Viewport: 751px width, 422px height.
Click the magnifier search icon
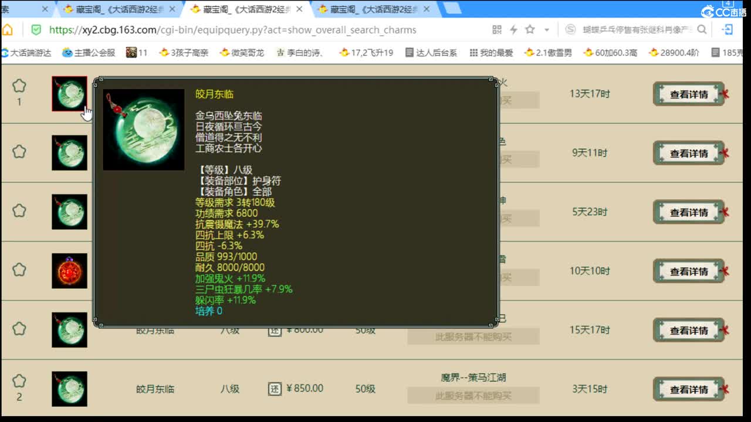pyautogui.click(x=702, y=29)
